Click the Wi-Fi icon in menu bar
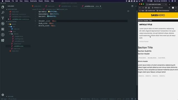 [x=142, y=1]
